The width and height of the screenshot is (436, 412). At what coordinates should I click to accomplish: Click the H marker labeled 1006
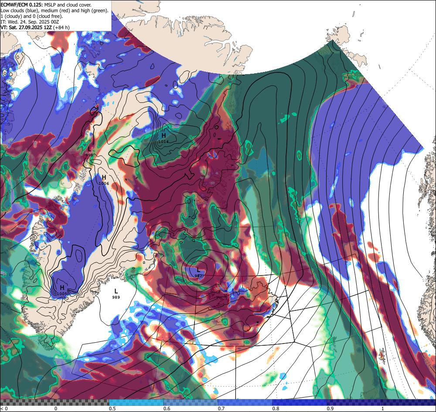pyautogui.click(x=104, y=177)
